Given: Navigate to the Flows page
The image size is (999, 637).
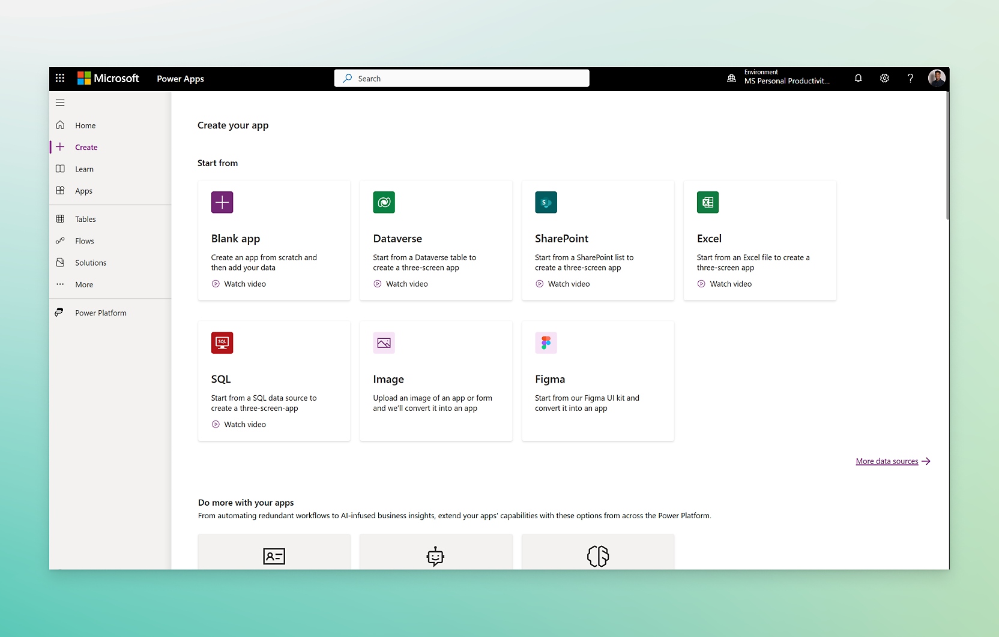Looking at the screenshot, I should click(83, 241).
